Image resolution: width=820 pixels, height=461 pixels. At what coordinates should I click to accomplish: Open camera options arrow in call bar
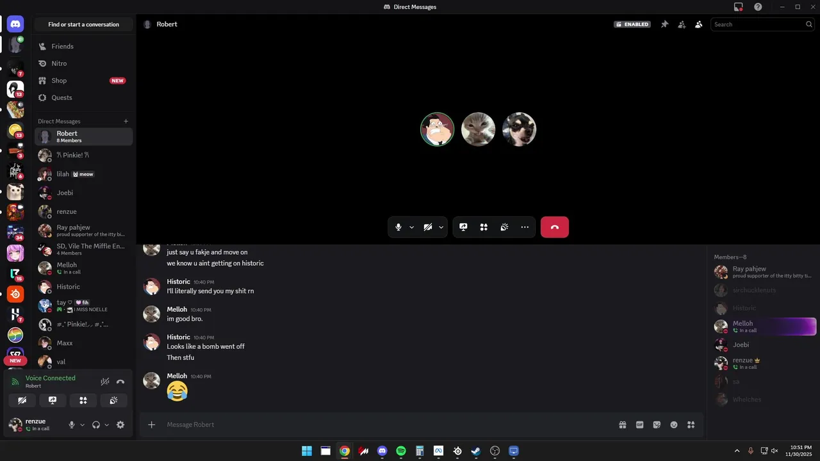[441, 227]
